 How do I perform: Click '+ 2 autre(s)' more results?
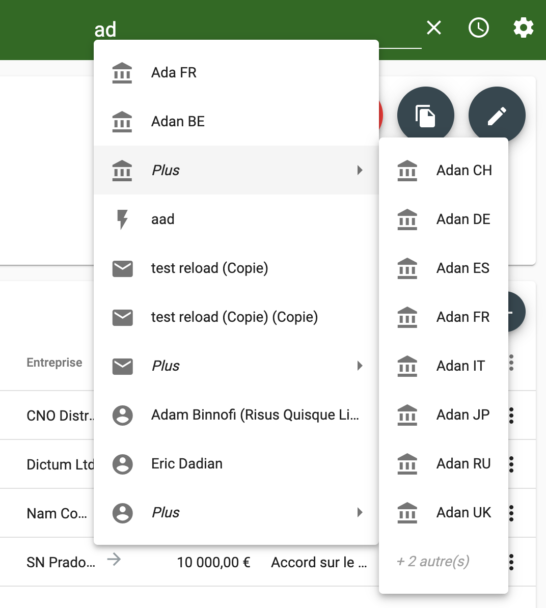(x=433, y=561)
